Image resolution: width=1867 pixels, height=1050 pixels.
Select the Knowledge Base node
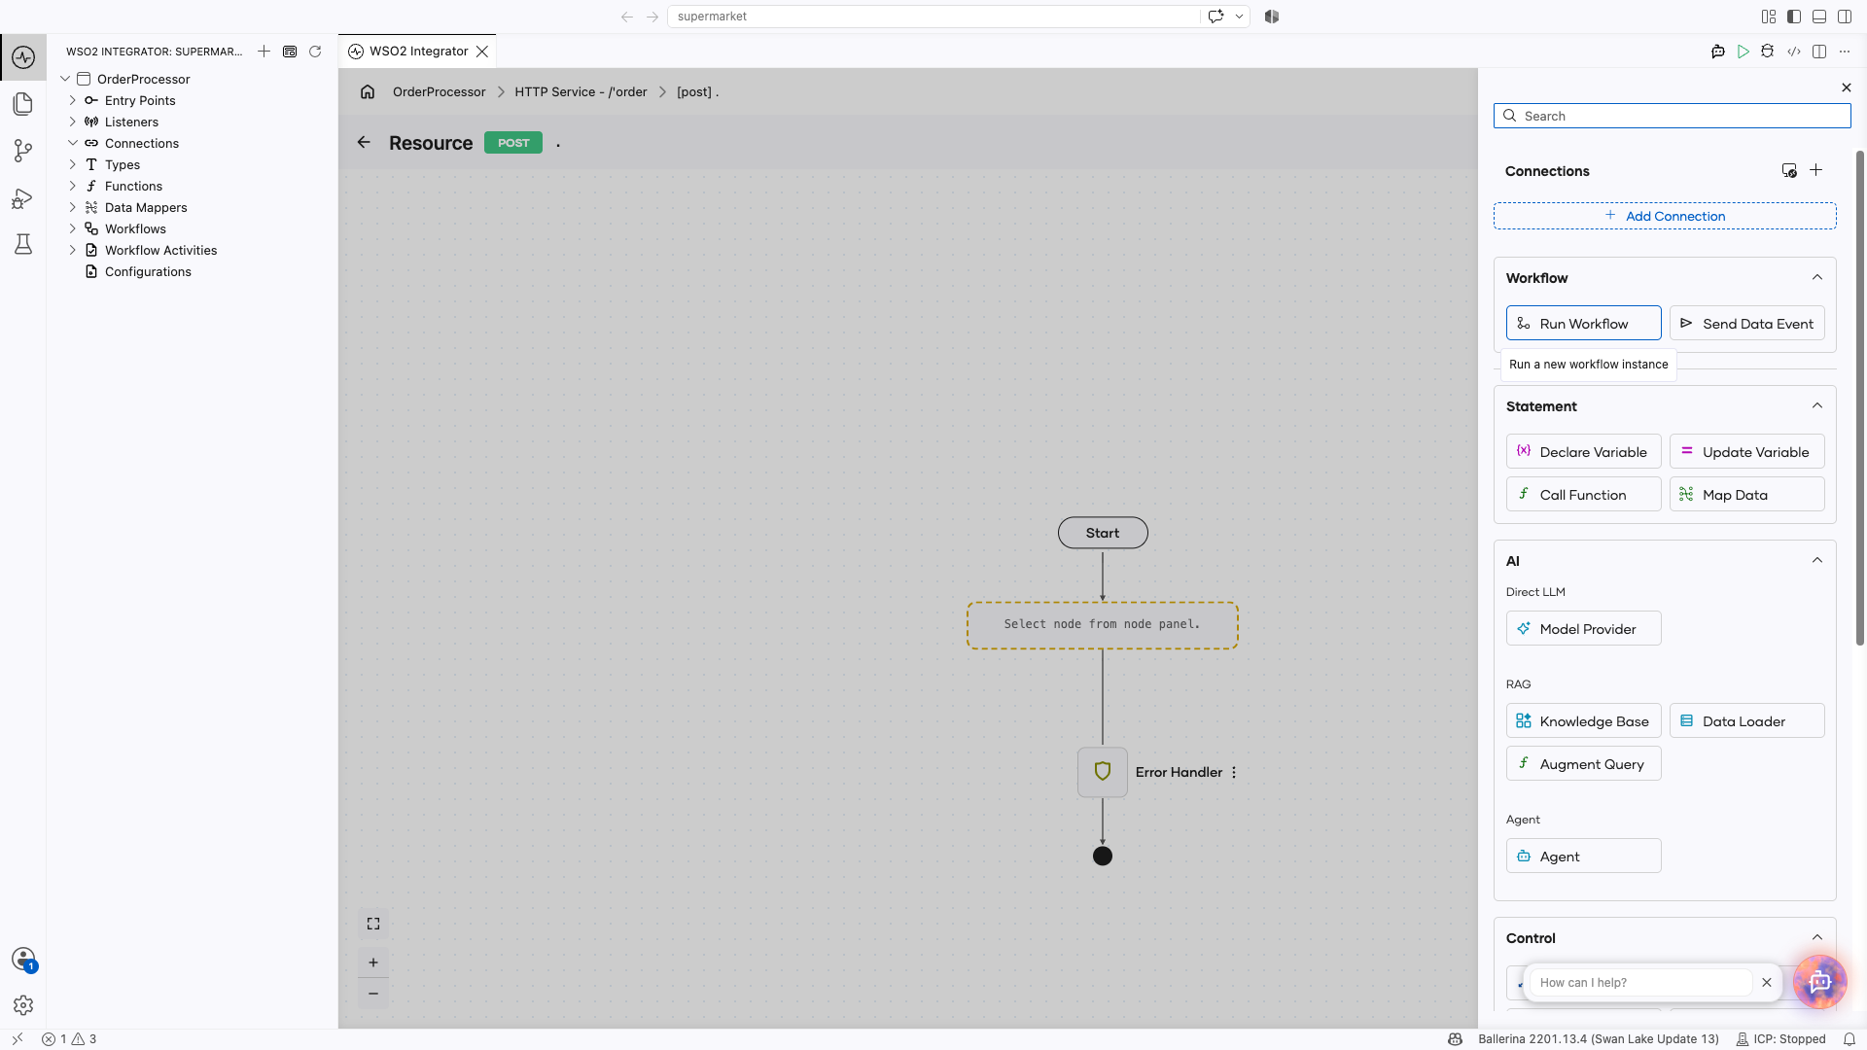point(1583,721)
